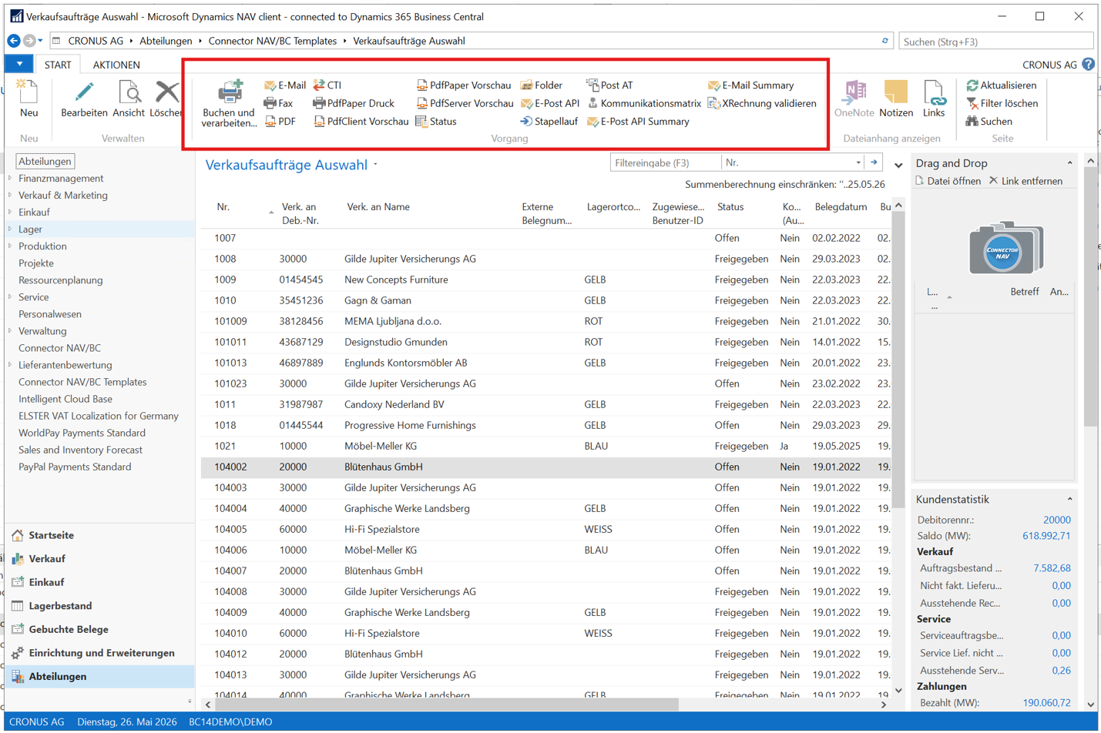Open PdfPaper Vorschau action
Screen dimensions: 1101x733
pyautogui.click(x=463, y=85)
